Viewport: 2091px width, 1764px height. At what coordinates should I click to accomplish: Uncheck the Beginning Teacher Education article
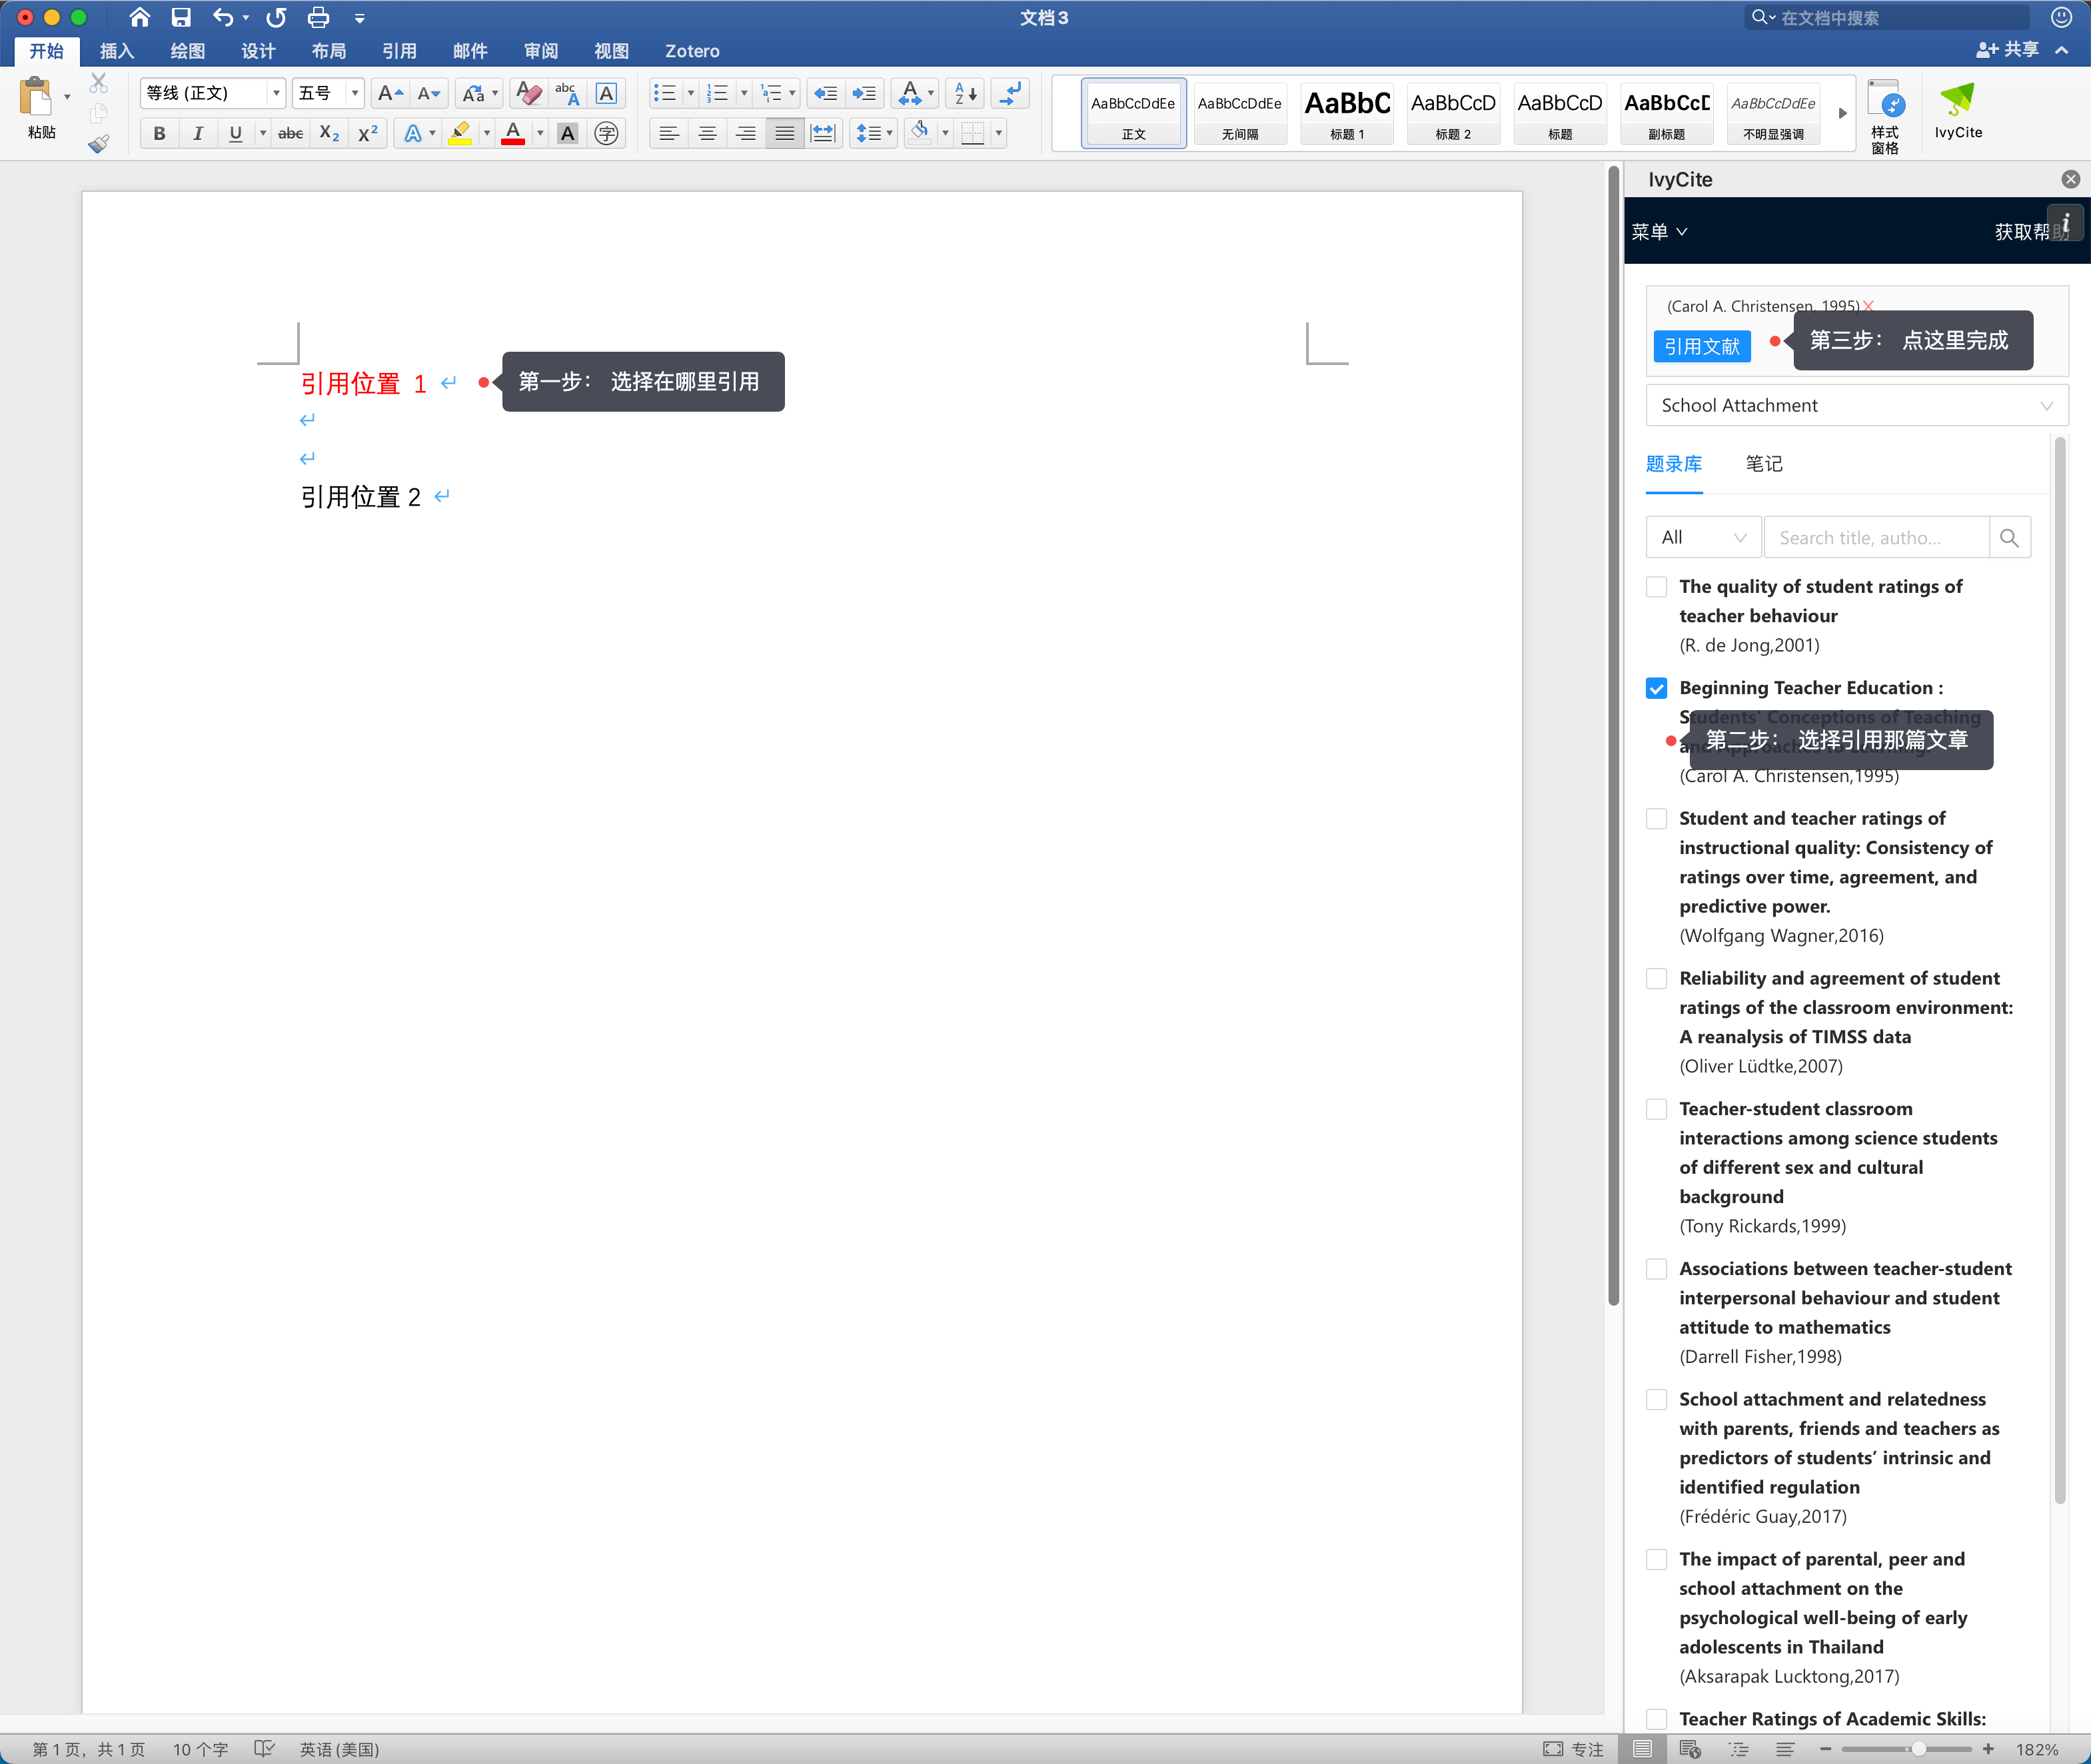(1656, 688)
